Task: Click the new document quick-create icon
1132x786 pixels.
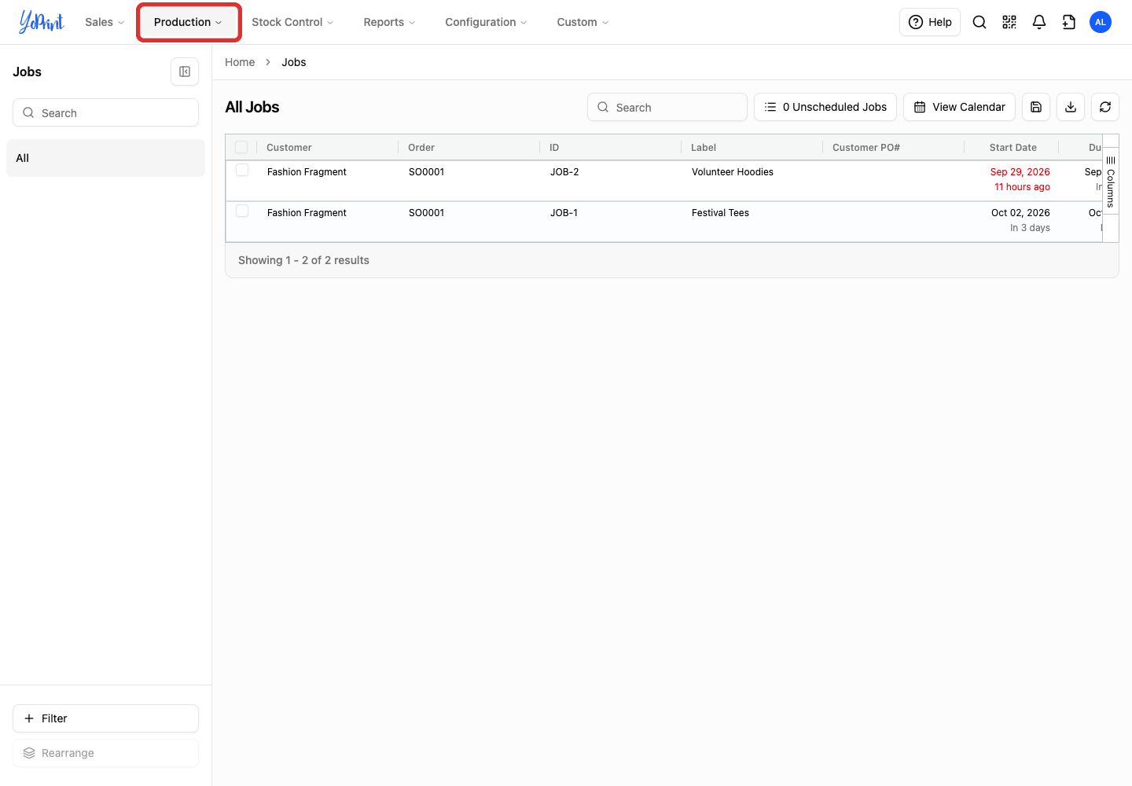Action: point(1069,22)
